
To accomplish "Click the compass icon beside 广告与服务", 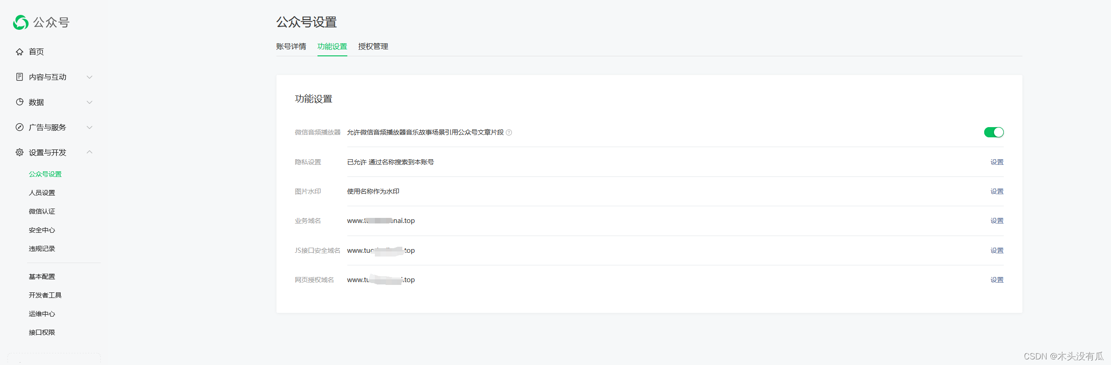I will (x=20, y=127).
